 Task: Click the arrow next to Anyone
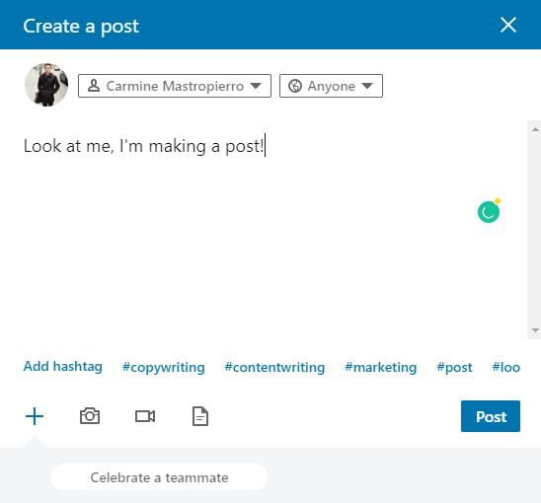(367, 86)
